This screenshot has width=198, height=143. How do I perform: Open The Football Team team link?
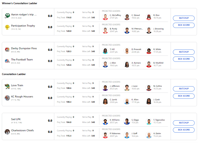pos(22,60)
